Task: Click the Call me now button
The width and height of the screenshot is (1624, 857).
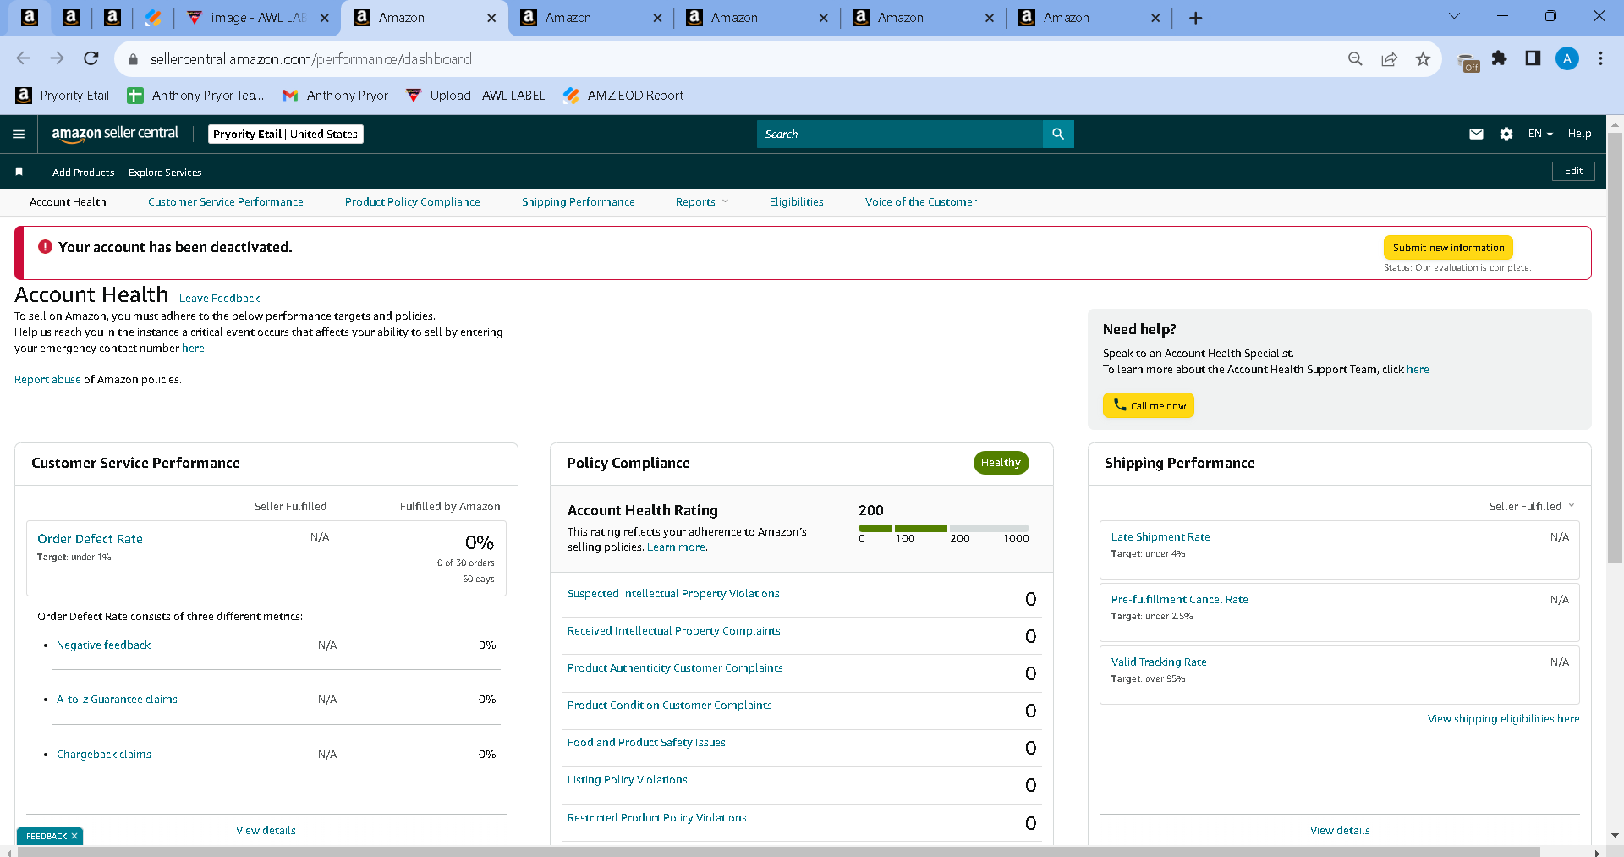Action: point(1149,405)
